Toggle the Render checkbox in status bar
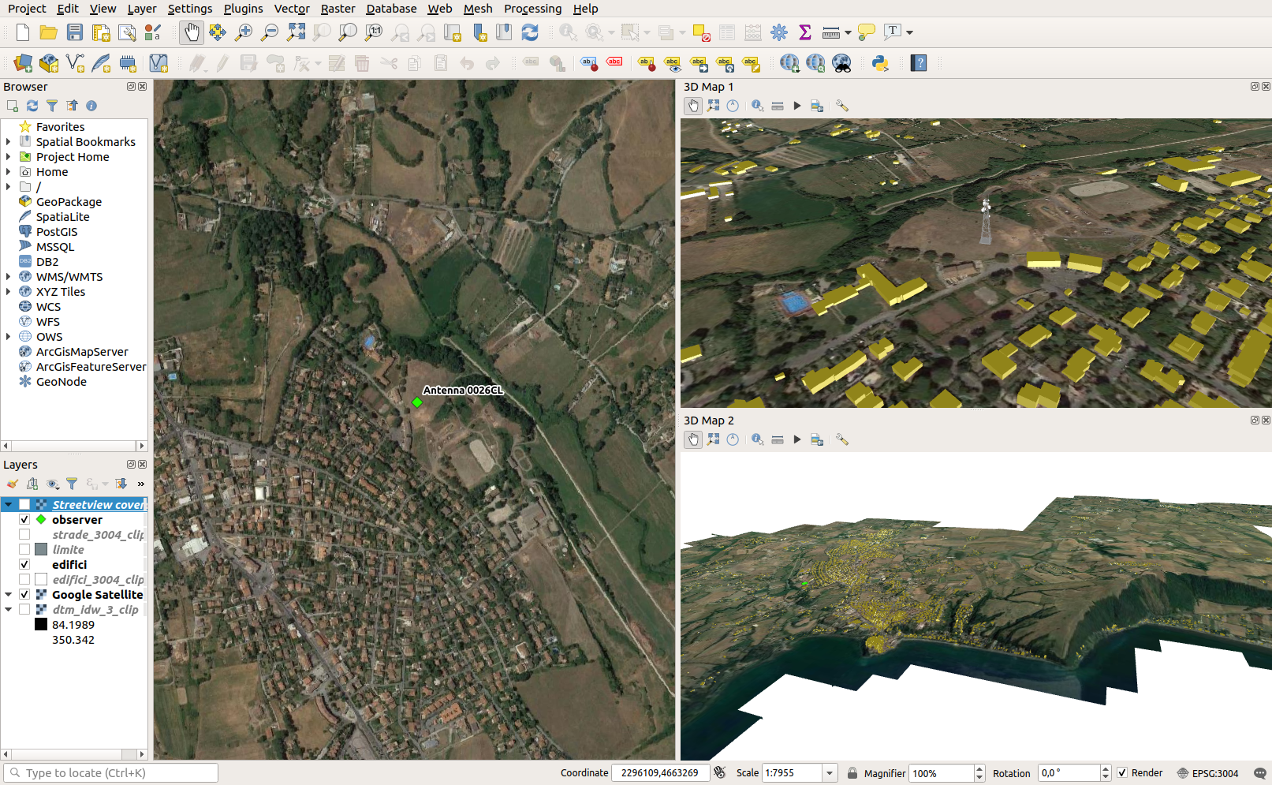1272x785 pixels. [1122, 773]
